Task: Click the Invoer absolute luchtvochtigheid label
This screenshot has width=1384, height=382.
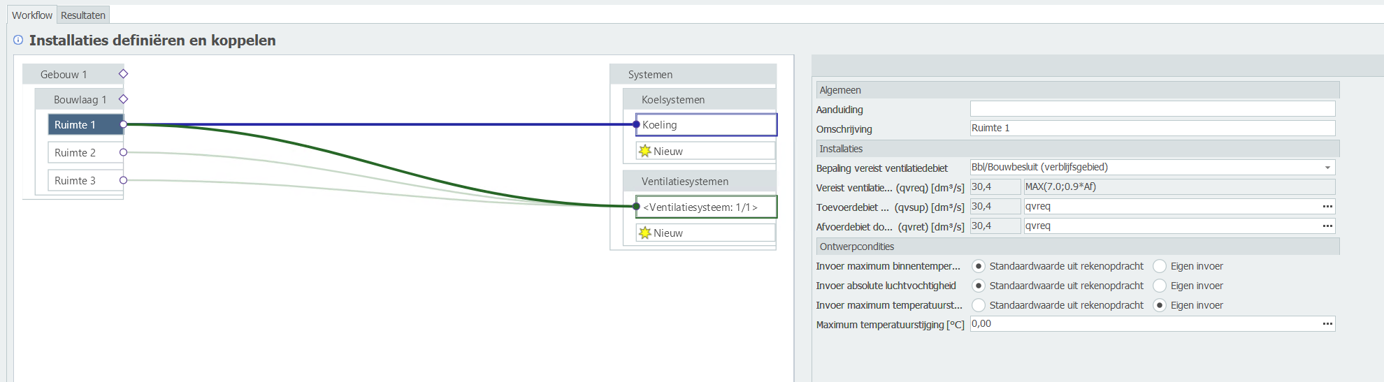Action: [886, 286]
